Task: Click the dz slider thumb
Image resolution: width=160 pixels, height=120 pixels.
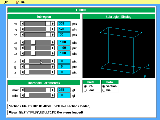Action: click(x=33, y=53)
